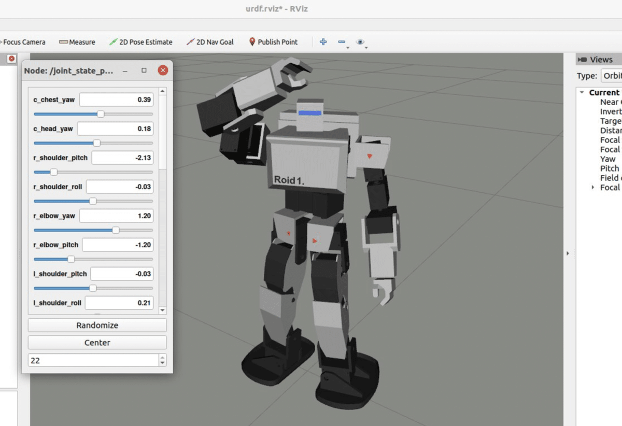Select the Yaw row in Views tree
This screenshot has width=622, height=426.
tap(608, 159)
